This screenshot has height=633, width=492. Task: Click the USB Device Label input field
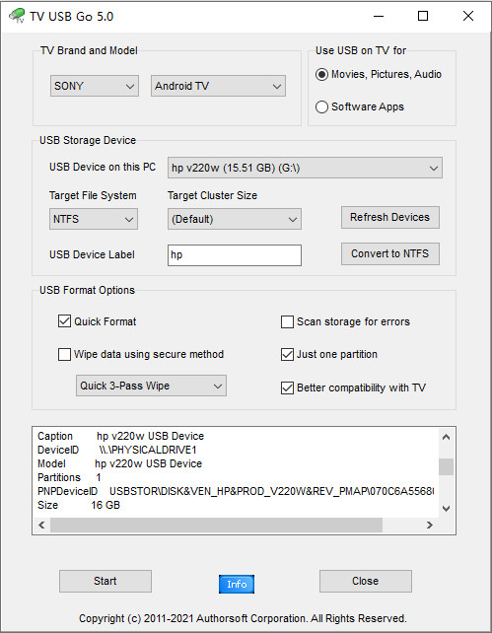[x=235, y=255]
